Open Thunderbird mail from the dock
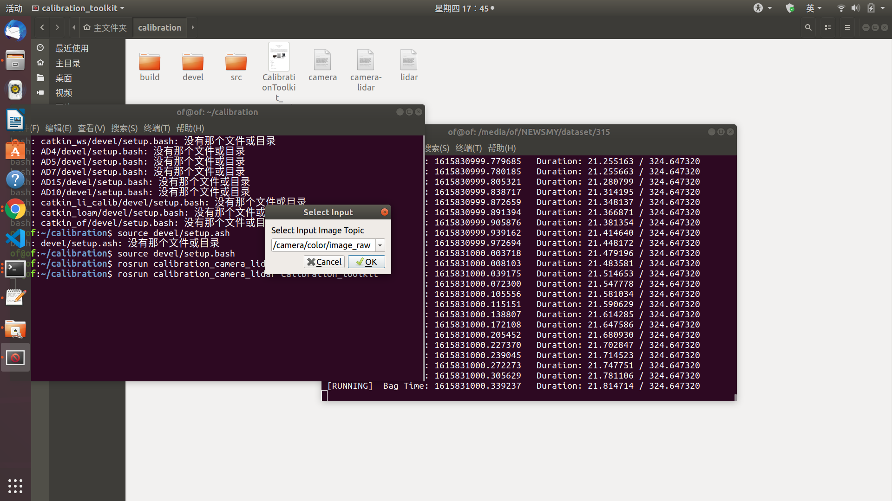This screenshot has width=892, height=501. pos(15,31)
